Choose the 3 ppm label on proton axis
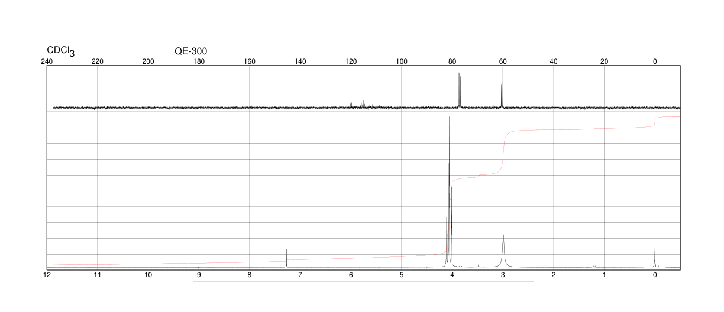The image size is (724, 312). 503,275
